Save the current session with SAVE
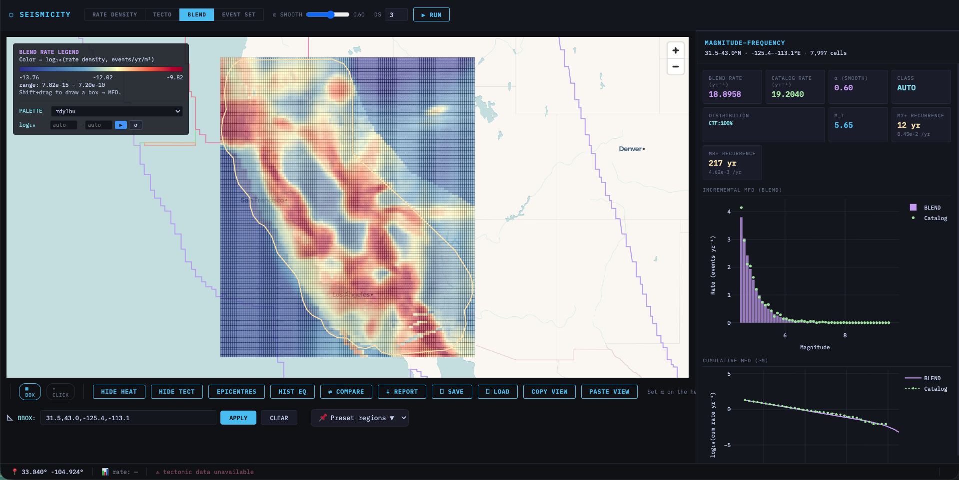Screen dimensions: 959x480 point(452,392)
